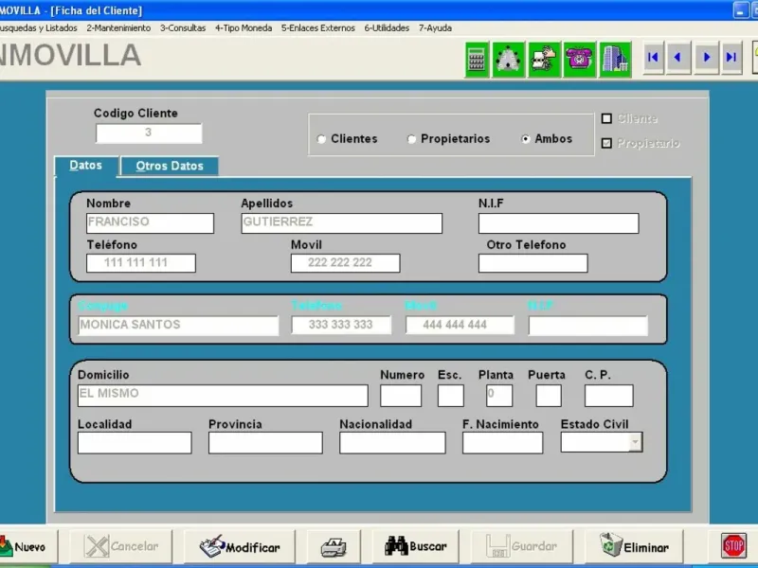Click the Apellidos field containing GUTIERREZ

(x=342, y=223)
